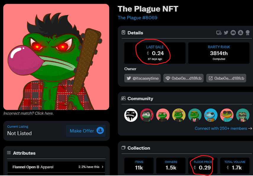Click the black dripping frog community avatar

point(131,115)
